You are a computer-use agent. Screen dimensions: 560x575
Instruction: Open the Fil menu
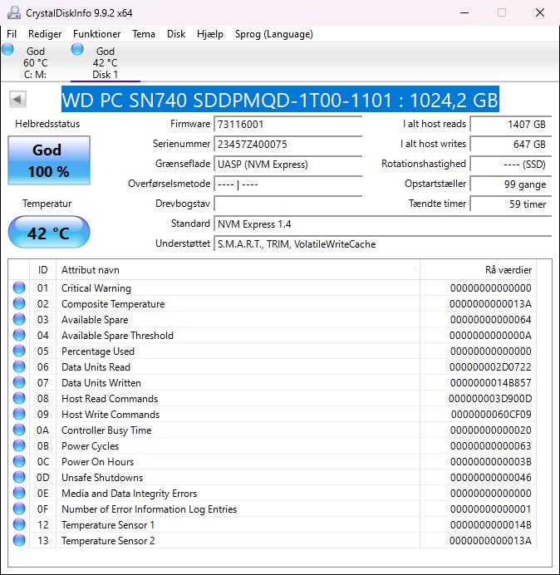pos(12,34)
